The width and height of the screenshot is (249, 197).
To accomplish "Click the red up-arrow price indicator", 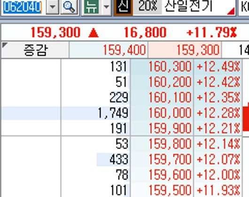I will [93, 33].
